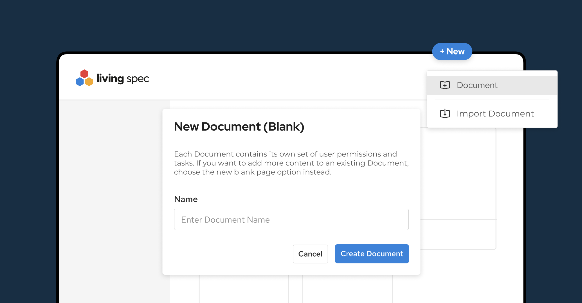Choose Import Document from the New menu
The height and width of the screenshot is (303, 582).
coord(495,113)
